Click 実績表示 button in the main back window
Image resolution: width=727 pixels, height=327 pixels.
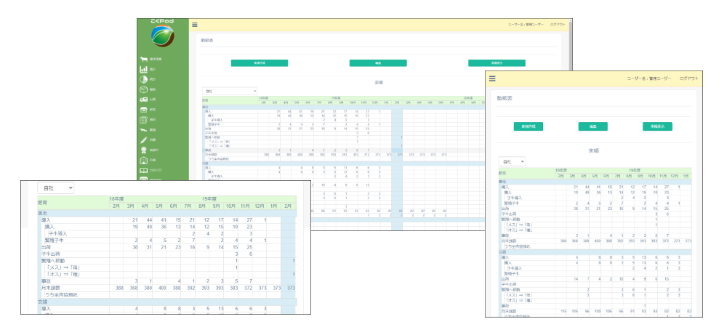click(x=497, y=63)
